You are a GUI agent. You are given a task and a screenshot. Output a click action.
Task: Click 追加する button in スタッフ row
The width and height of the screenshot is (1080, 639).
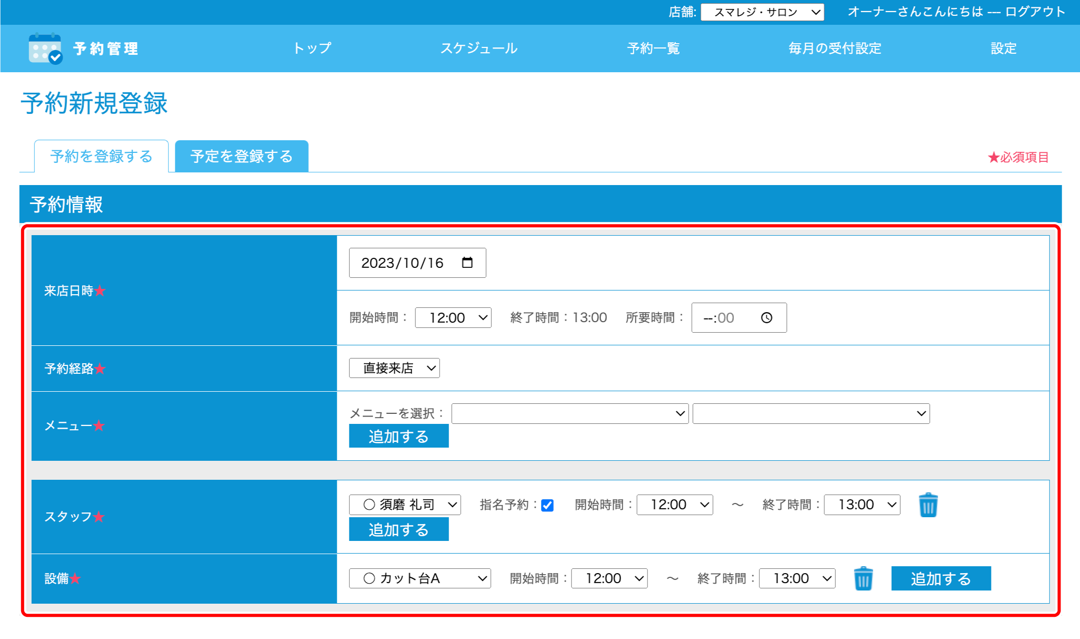click(x=399, y=529)
